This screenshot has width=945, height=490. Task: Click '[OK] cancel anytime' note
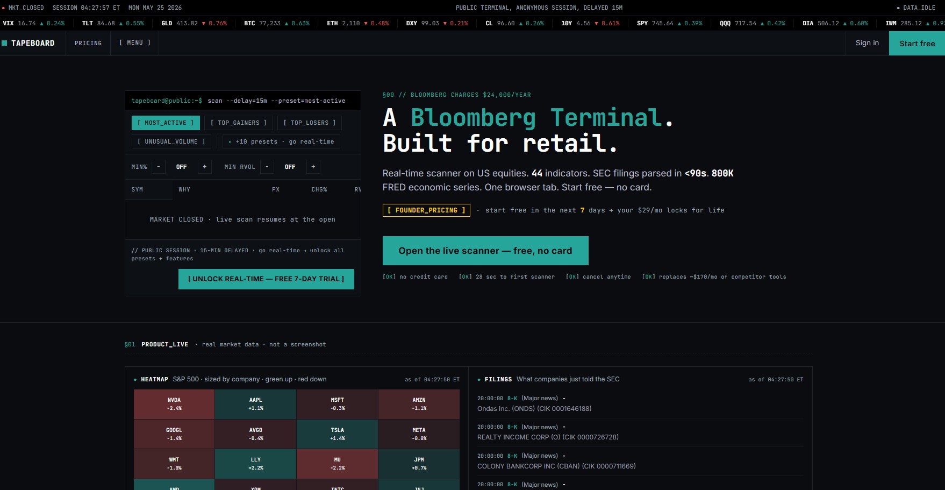598,277
